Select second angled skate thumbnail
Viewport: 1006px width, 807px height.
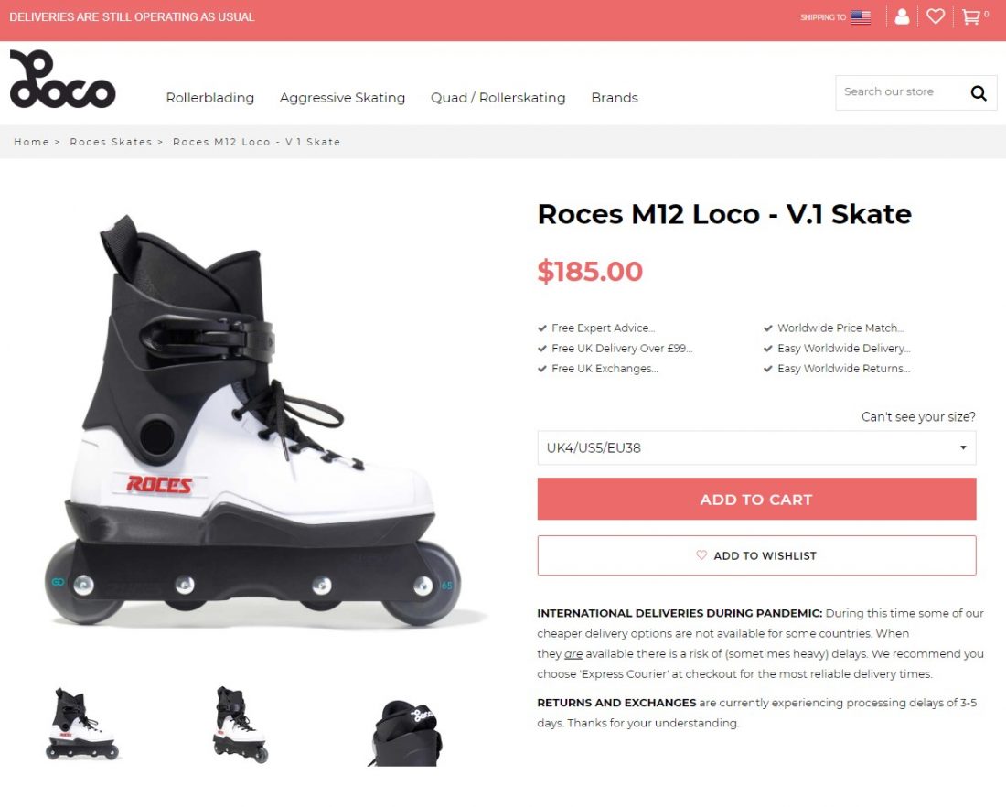pos(241,725)
